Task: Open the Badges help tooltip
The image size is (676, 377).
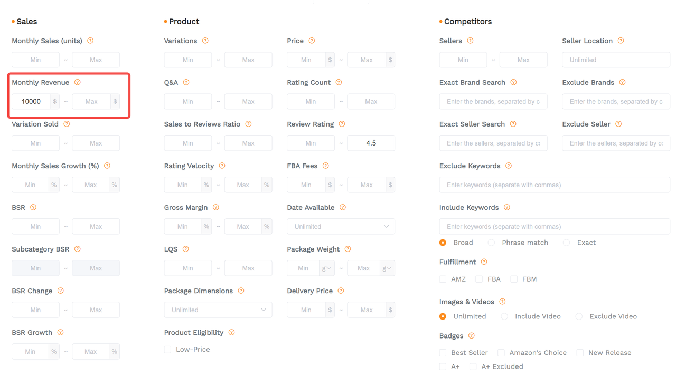Action: coord(471,336)
